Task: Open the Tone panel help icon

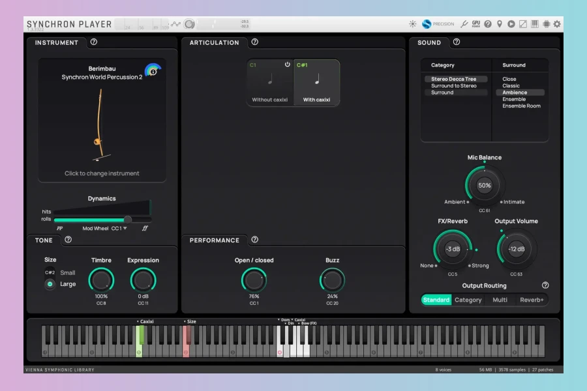Action: tap(68, 240)
